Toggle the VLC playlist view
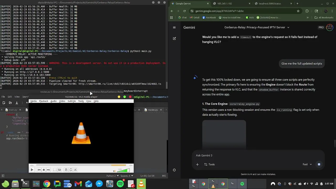The height and width of the screenshot is (189, 336). pyautogui.click(x=66, y=170)
